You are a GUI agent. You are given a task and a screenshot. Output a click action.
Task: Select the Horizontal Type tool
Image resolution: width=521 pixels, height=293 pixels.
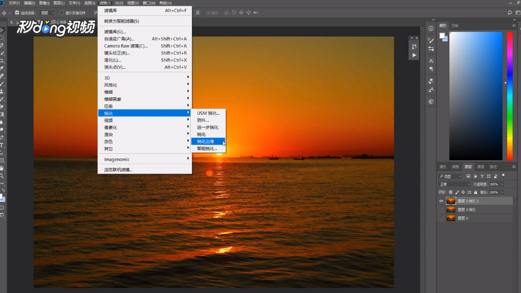(x=2, y=145)
